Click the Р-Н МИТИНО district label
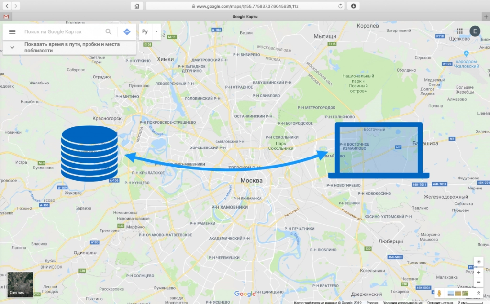Image resolution: width=490 pixels, height=304 pixels. coord(127,97)
